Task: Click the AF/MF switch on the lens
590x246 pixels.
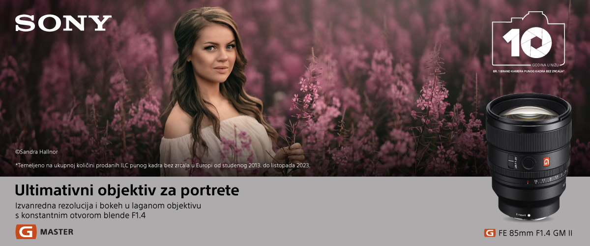Action: pyautogui.click(x=511, y=160)
